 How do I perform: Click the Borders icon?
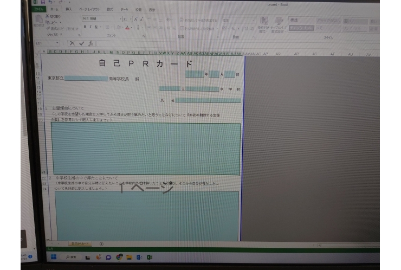107,27
